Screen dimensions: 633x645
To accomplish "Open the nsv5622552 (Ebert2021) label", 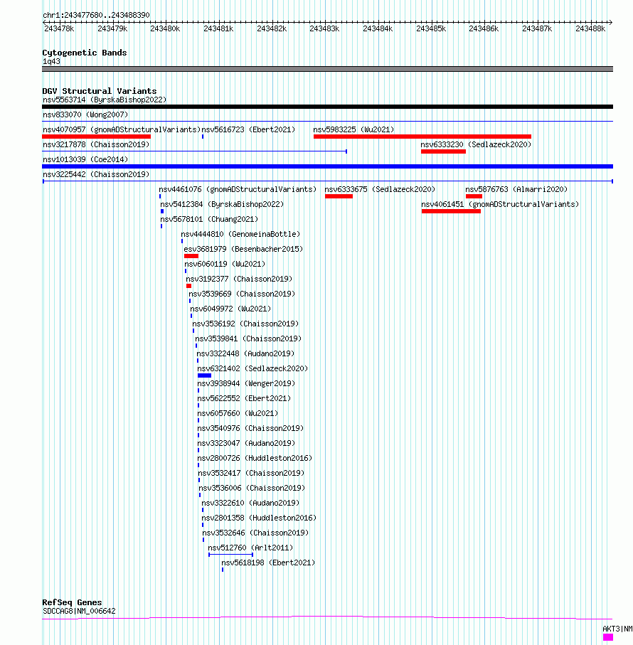I will point(245,399).
